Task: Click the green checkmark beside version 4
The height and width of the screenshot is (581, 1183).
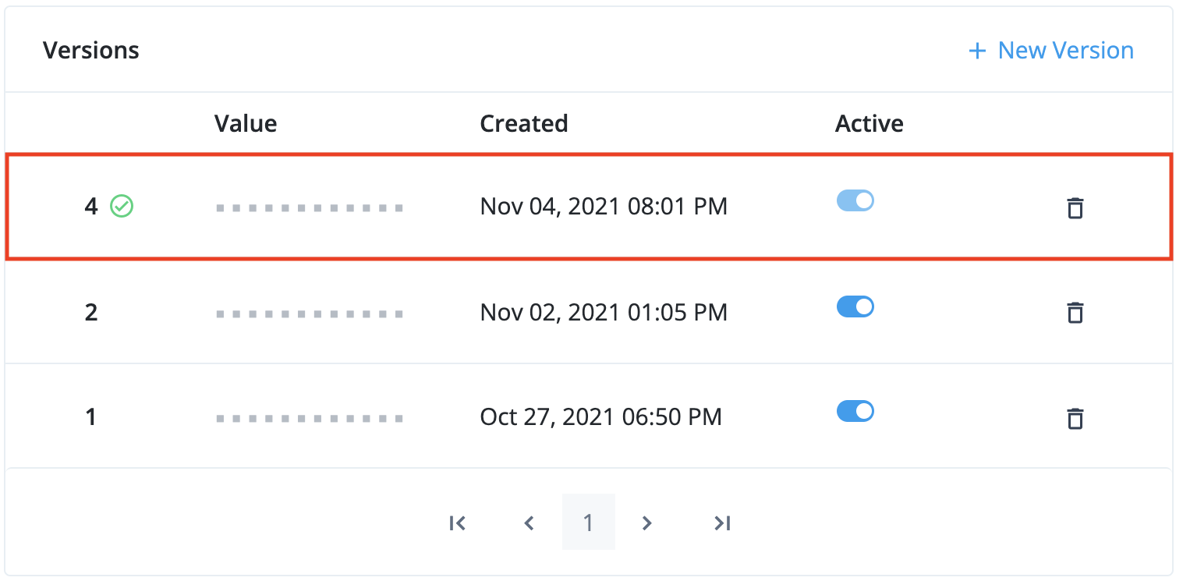Action: (122, 206)
